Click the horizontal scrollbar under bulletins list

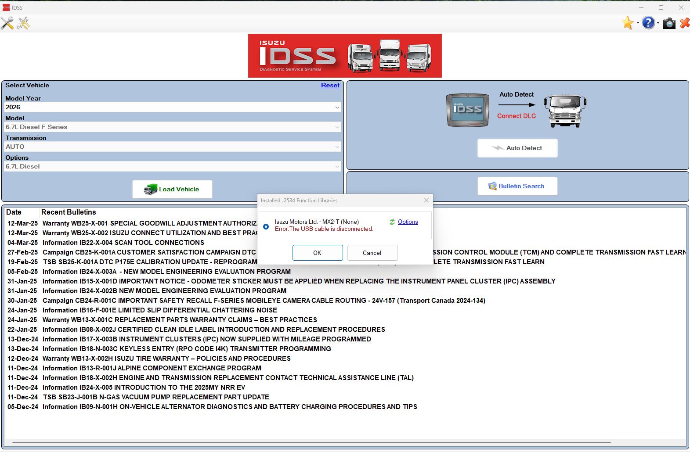click(x=311, y=442)
